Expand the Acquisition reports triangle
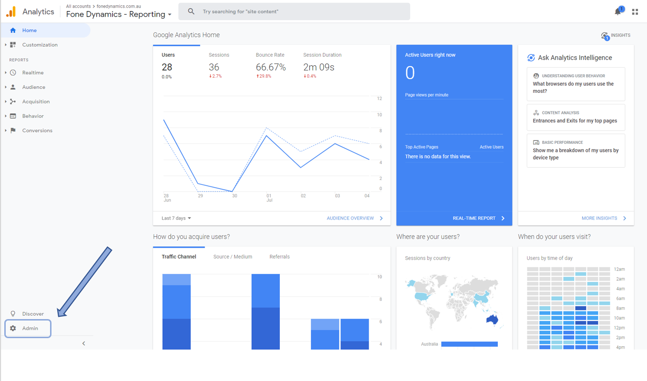This screenshot has width=647, height=381. pos(5,101)
